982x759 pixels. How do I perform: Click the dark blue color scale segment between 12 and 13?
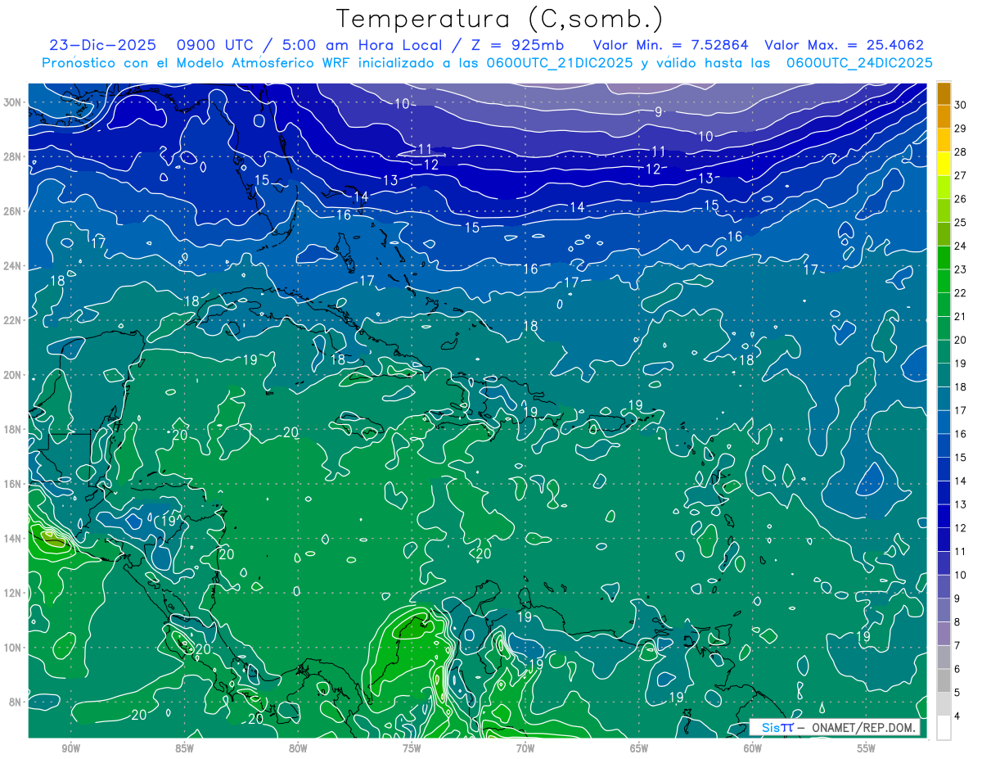coord(944,516)
